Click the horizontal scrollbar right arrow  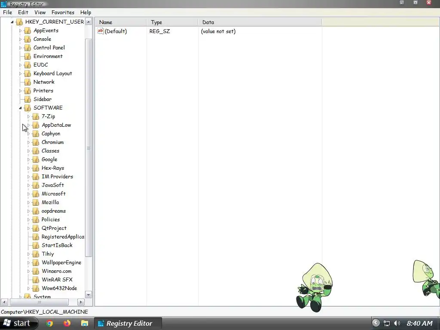pyautogui.click(x=81, y=302)
